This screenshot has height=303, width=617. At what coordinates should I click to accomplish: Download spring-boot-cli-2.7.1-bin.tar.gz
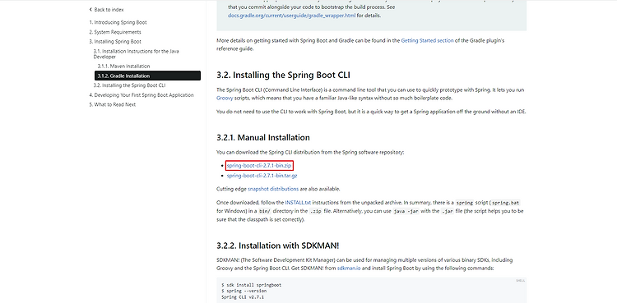tap(262, 176)
